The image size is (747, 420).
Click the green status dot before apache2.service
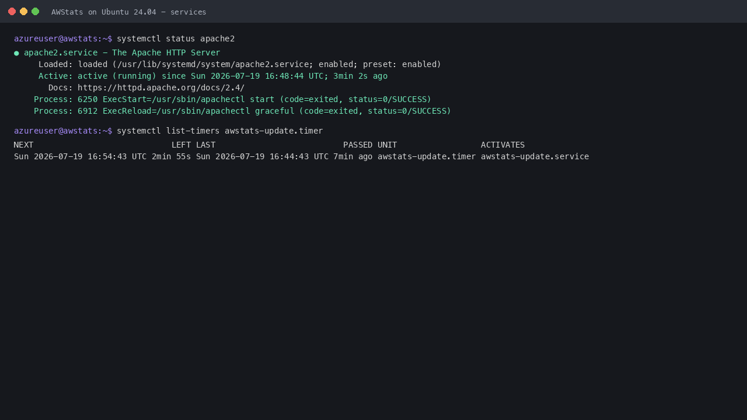point(16,53)
